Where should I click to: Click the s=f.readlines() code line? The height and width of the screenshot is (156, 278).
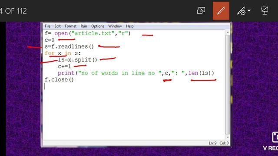point(69,46)
